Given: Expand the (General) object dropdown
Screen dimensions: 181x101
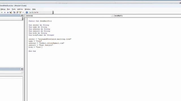Looking at the screenshot, I should tap(111, 16).
